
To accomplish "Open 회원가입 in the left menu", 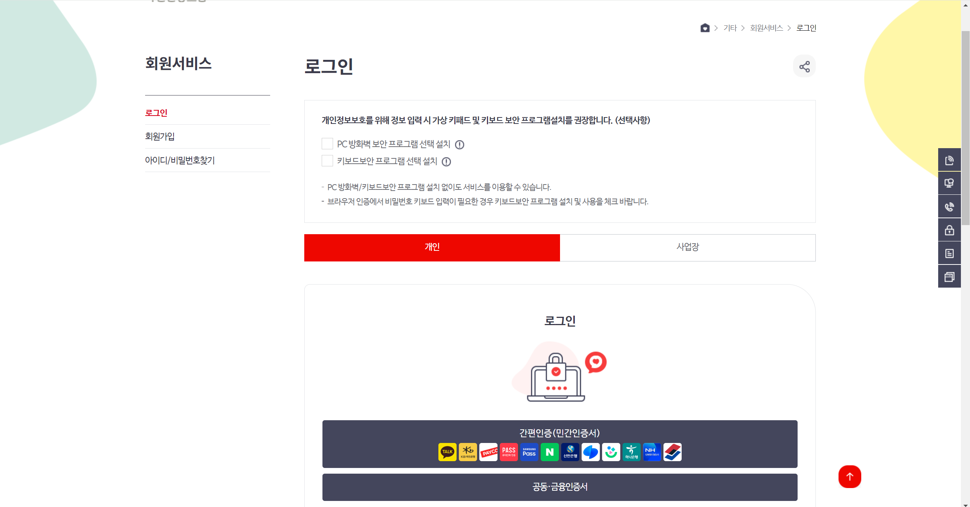I will pyautogui.click(x=160, y=136).
